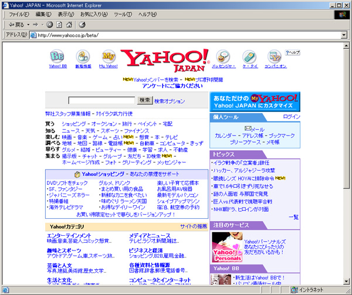The image size is (352, 295).
Task: Refresh the page using toolbar icon
Action: point(59,25)
